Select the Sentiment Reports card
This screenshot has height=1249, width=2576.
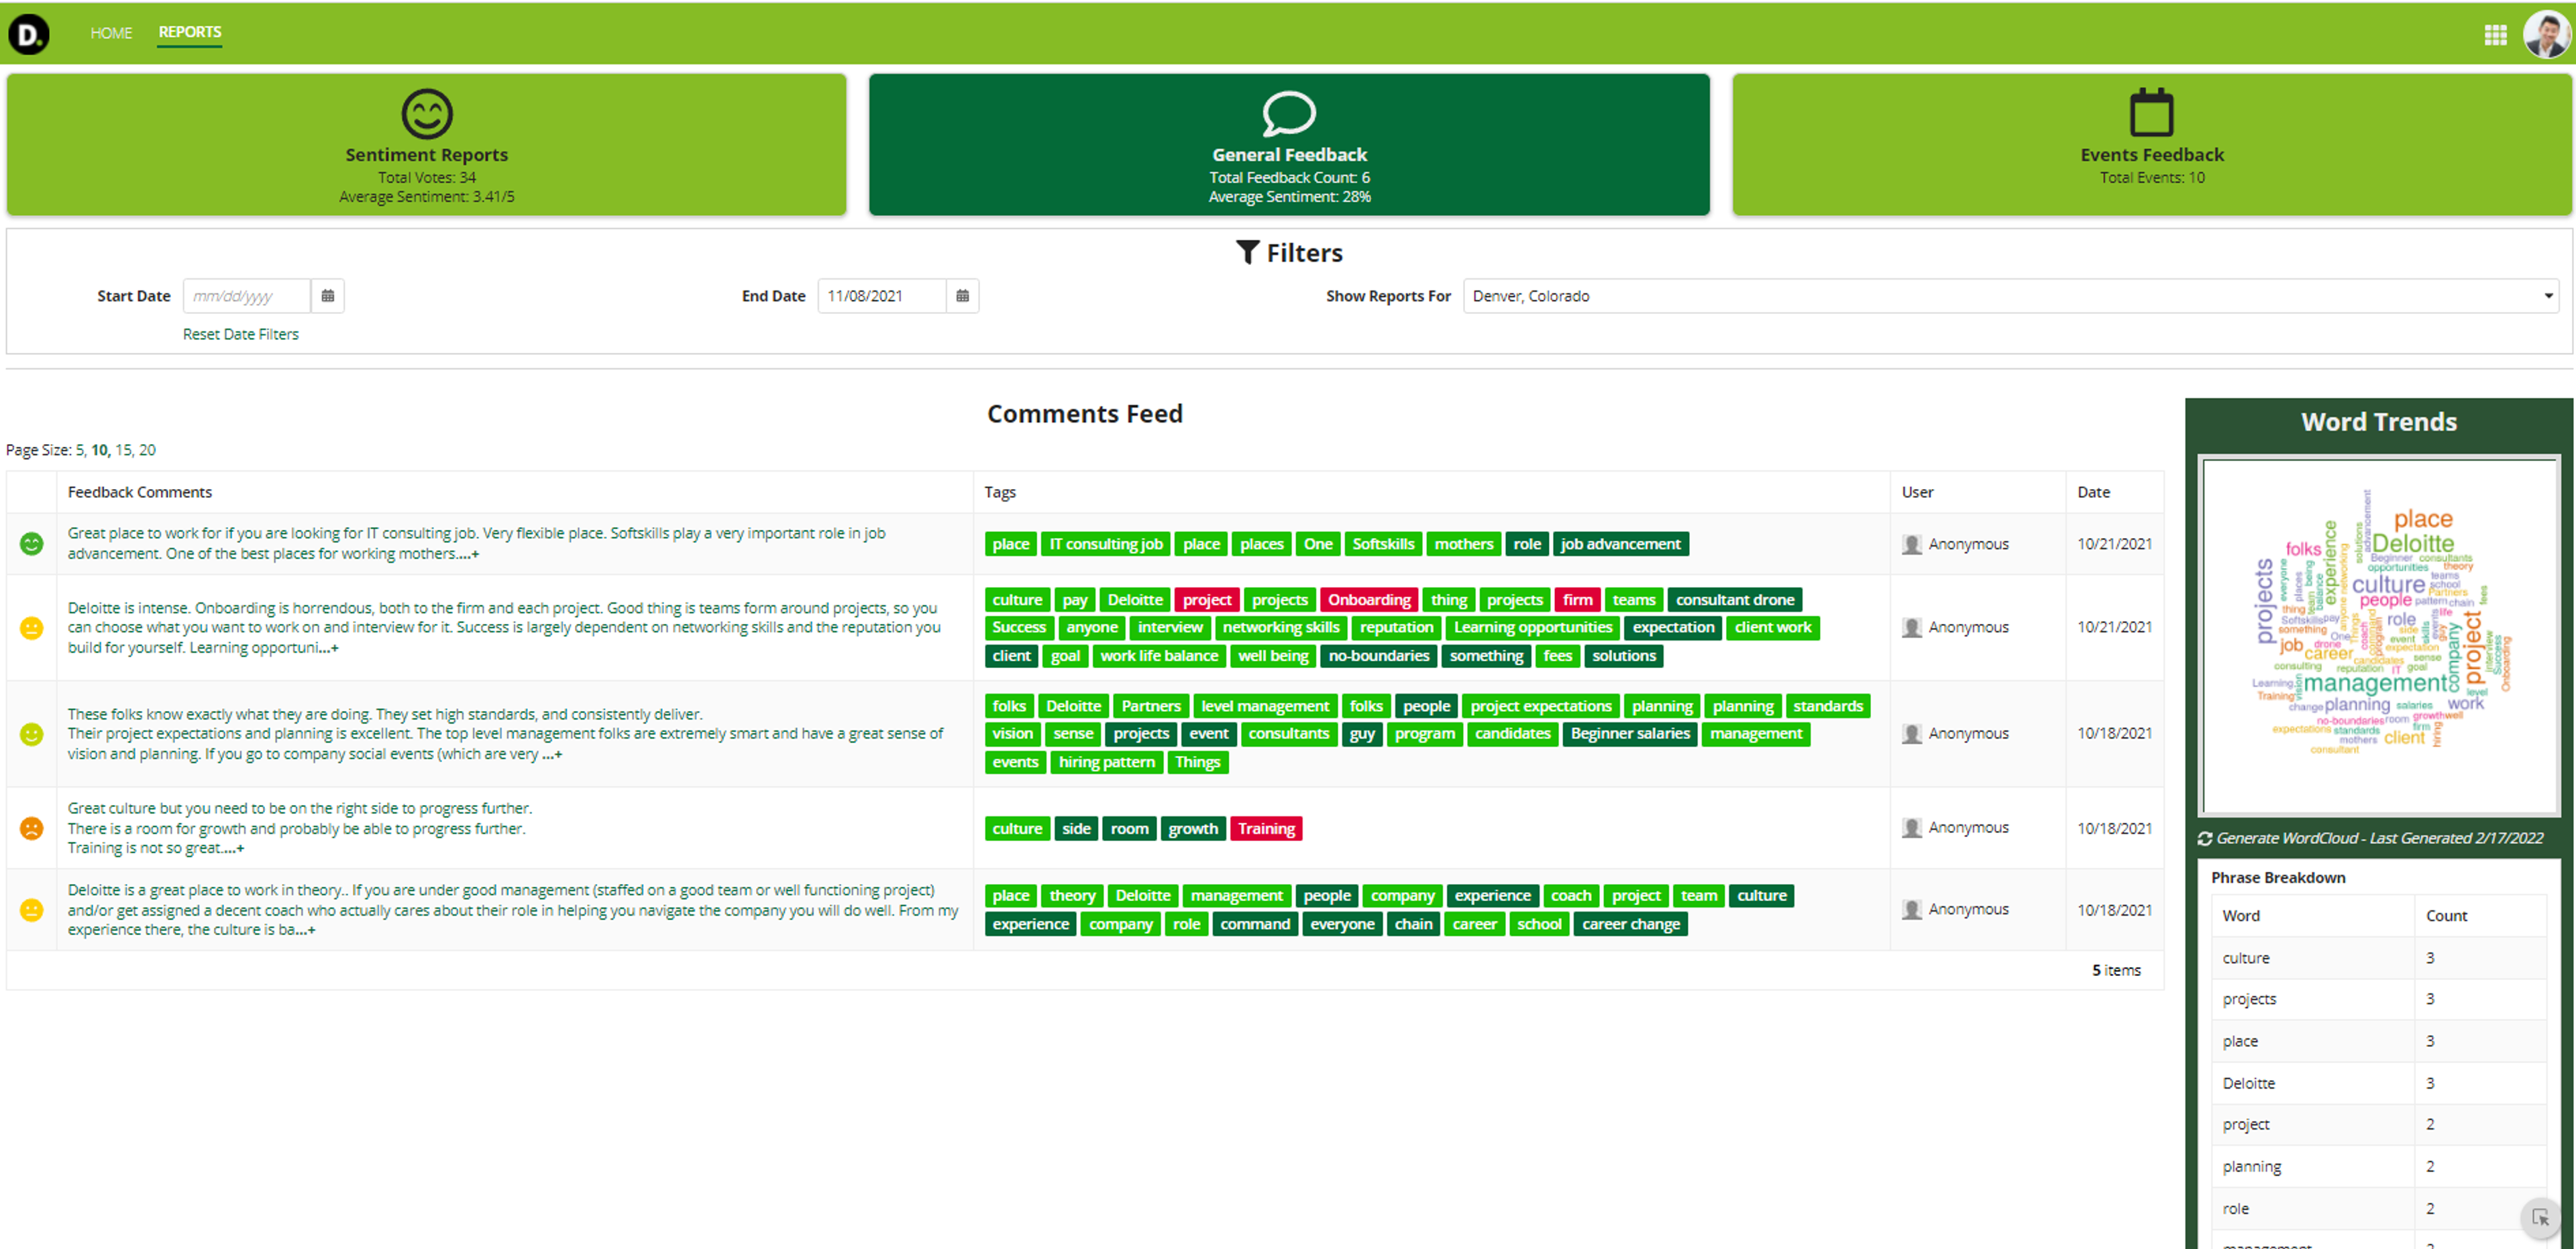point(426,144)
